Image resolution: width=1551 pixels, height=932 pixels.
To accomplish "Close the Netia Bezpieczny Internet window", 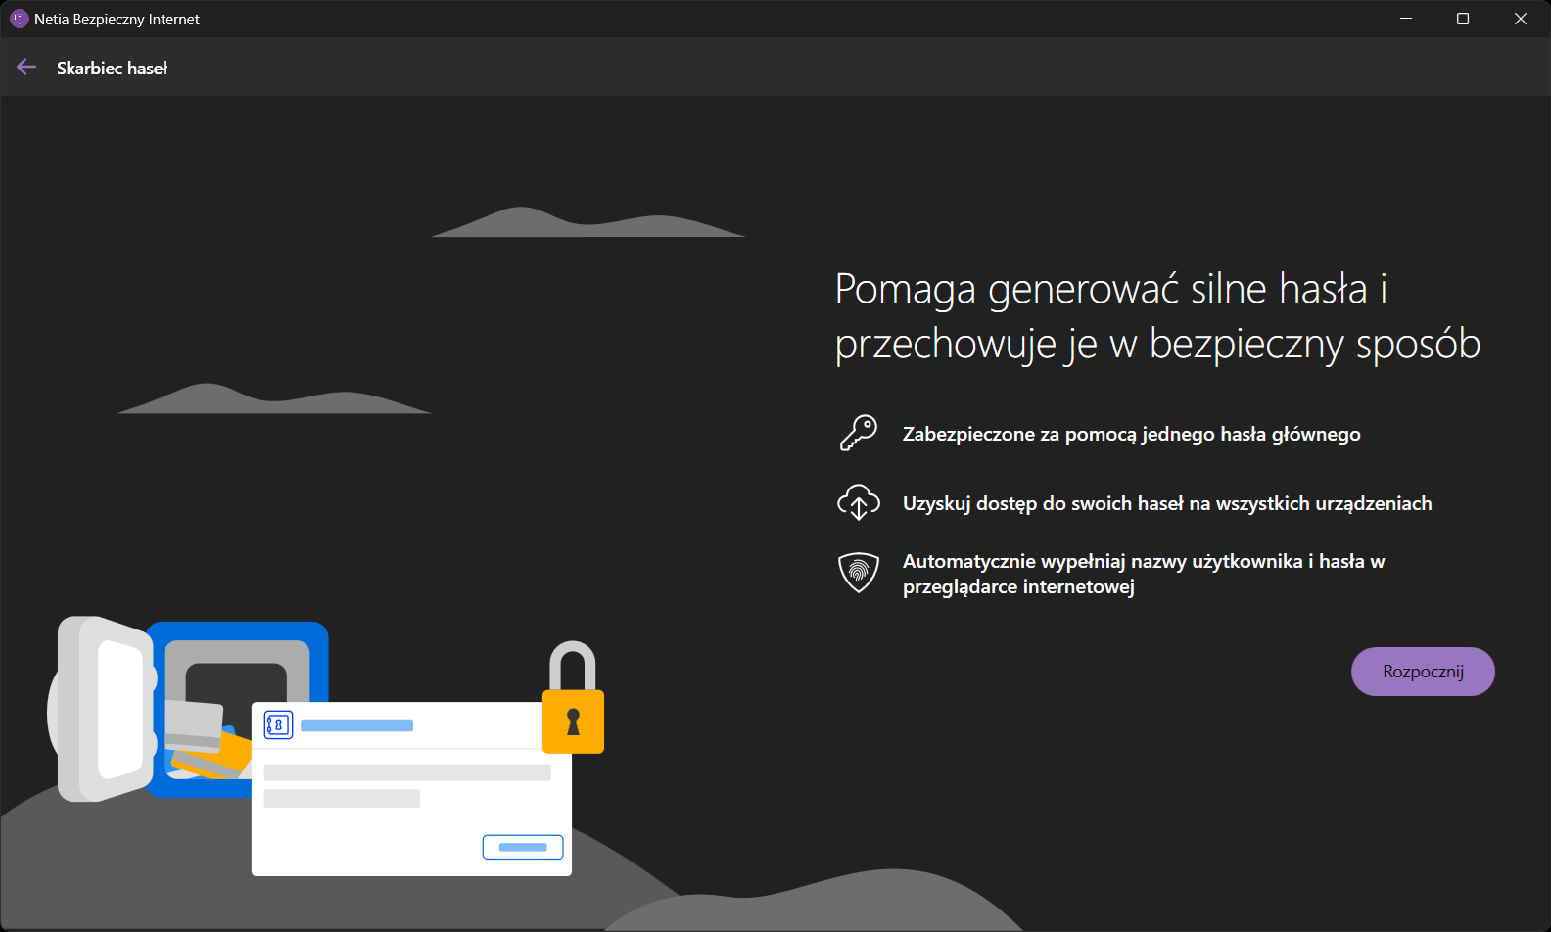I will 1521,19.
